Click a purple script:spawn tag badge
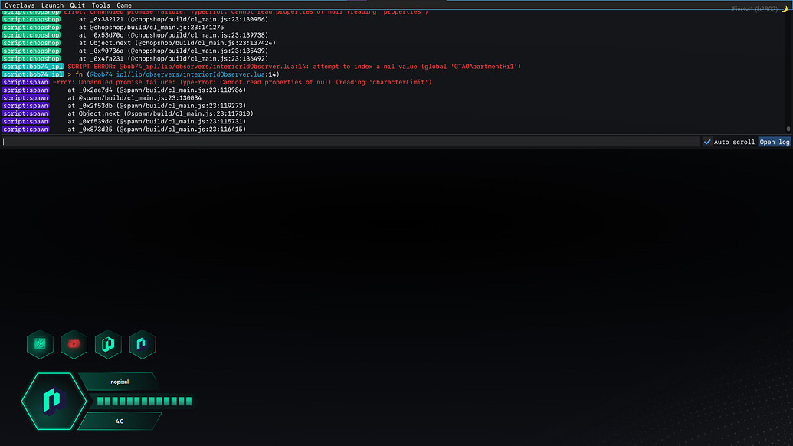793x446 pixels. (x=25, y=105)
